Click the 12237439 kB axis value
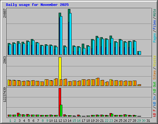This screenshot has height=124, width=158. coord(5,95)
